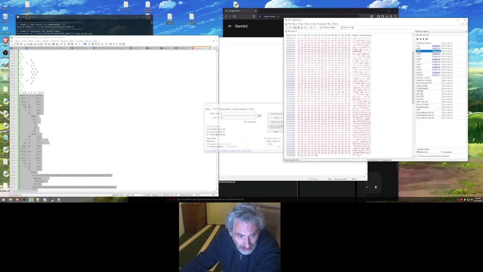Close the 'Specjalne edytory' panel
The image size is (483, 272).
[x=466, y=31]
